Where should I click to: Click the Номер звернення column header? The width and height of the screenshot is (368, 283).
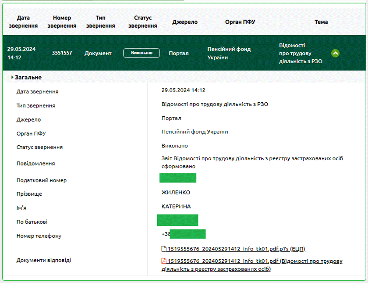62,22
